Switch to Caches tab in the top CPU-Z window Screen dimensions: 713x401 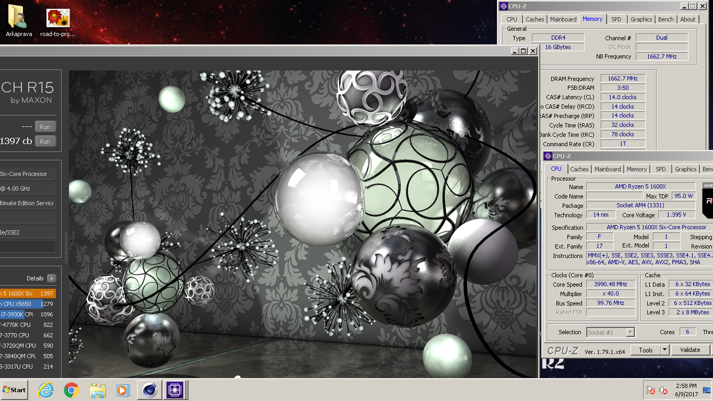tap(535, 19)
